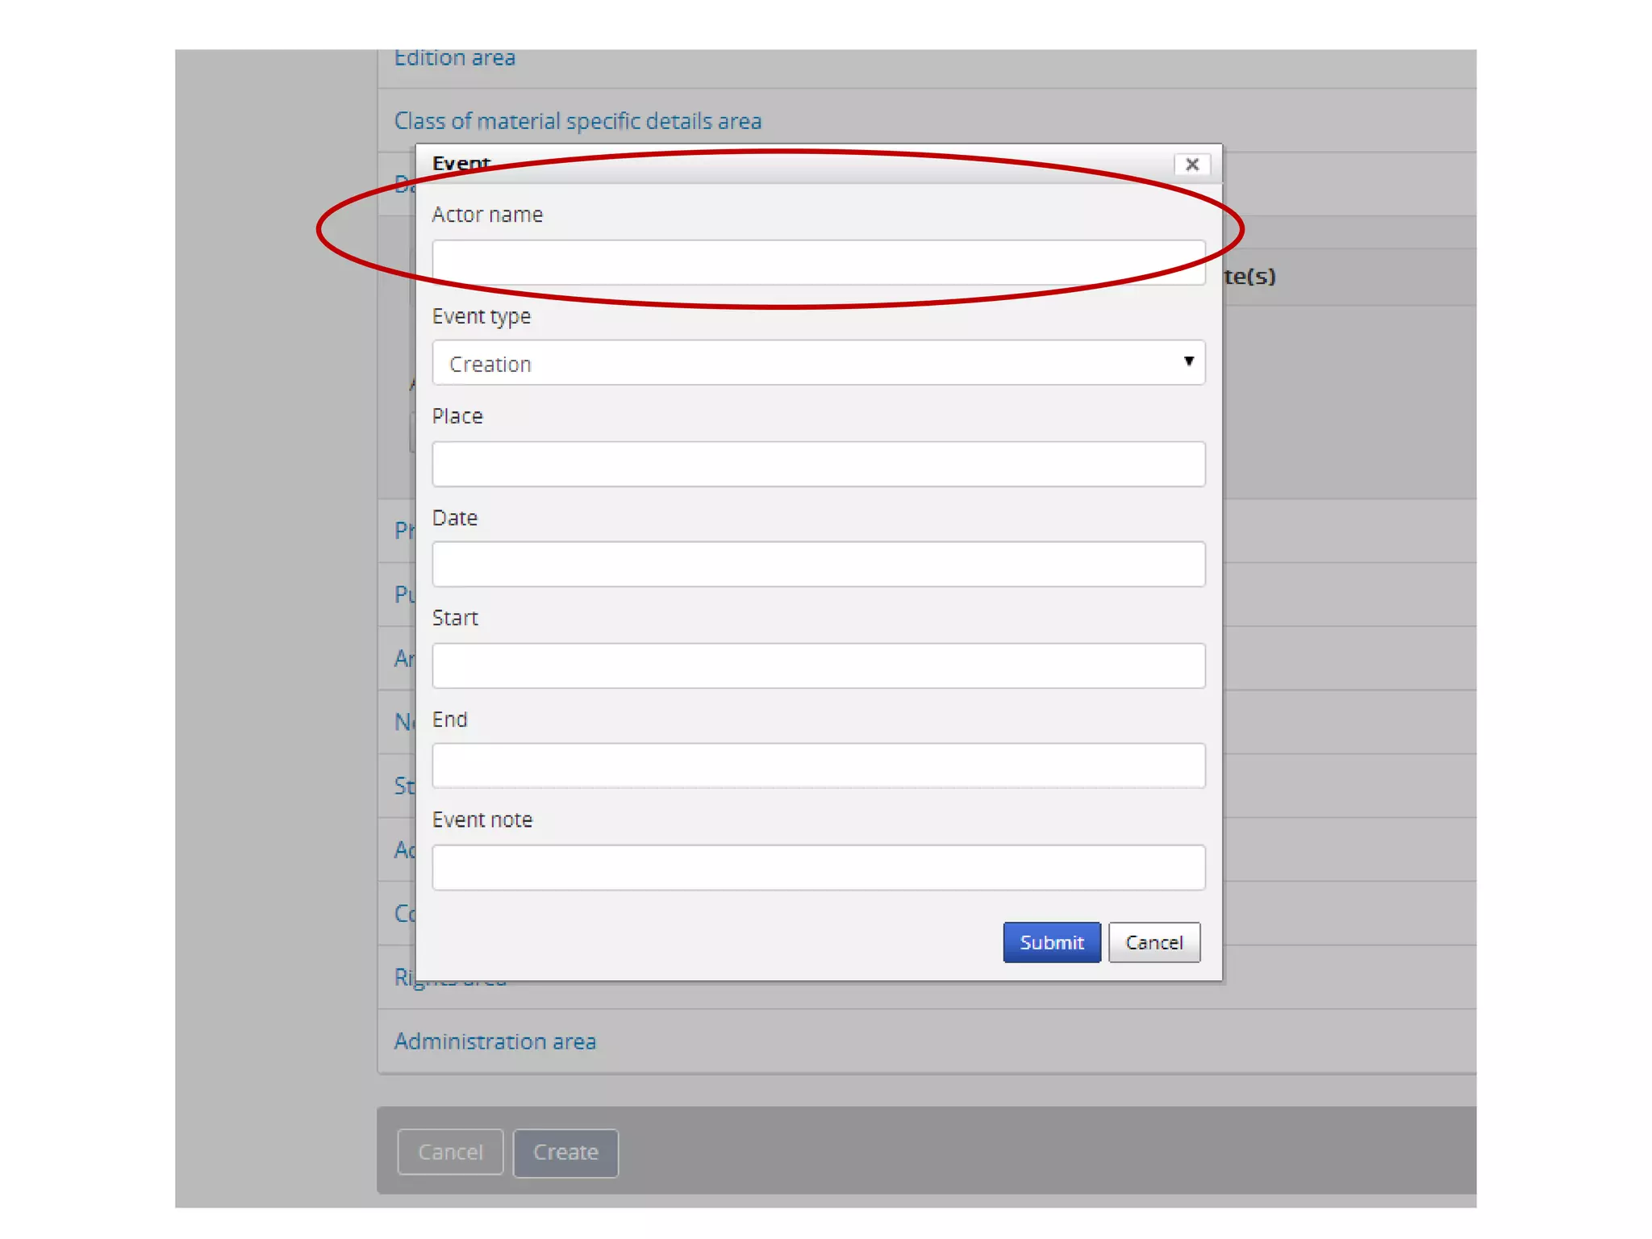Close the Event dialog with X

1191,165
